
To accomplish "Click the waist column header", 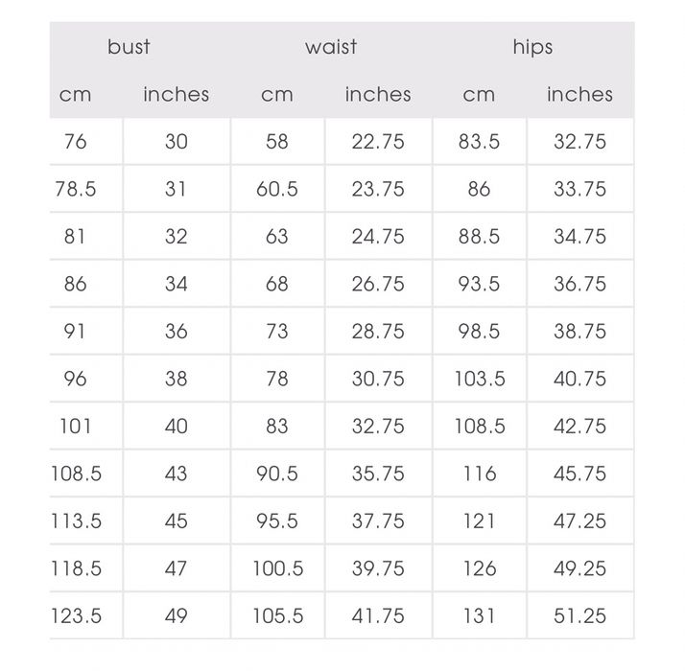I will coord(331,47).
